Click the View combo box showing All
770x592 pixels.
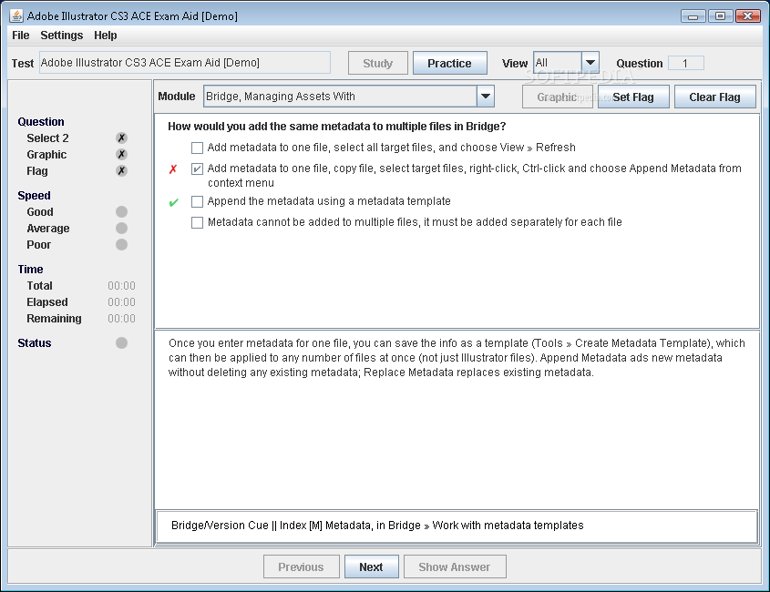[x=566, y=62]
